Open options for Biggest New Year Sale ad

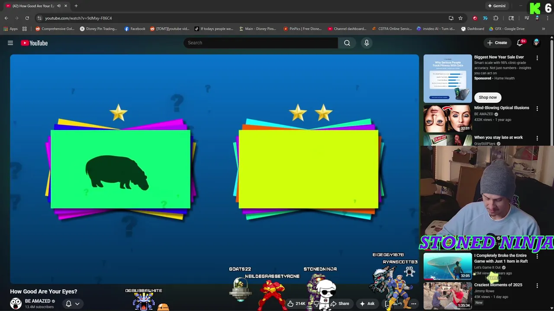point(537,58)
